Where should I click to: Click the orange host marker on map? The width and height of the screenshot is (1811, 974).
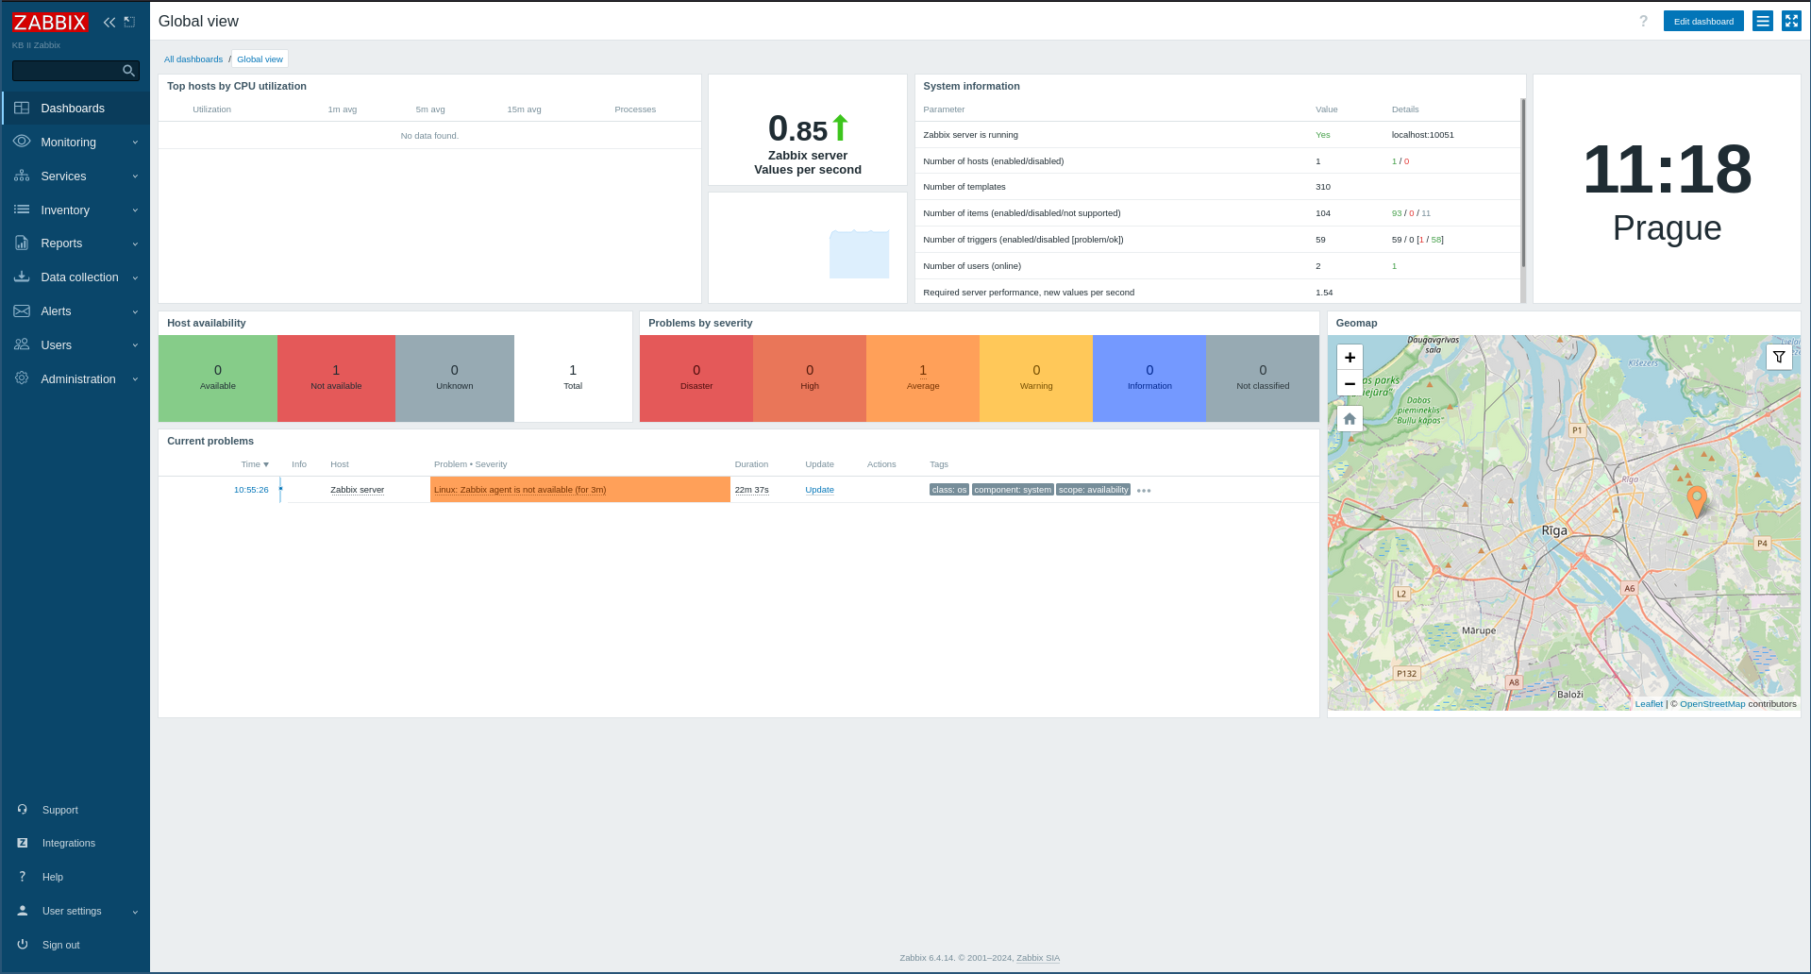[x=1696, y=500]
